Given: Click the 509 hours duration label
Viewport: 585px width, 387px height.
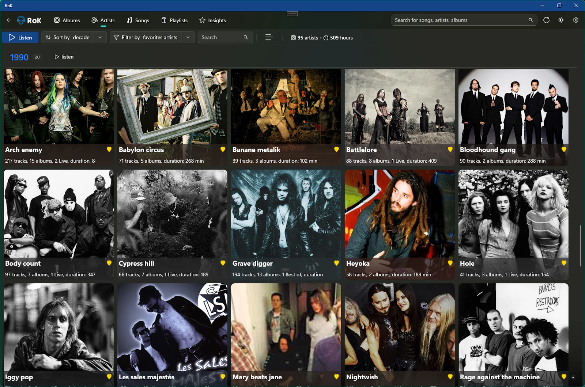Looking at the screenshot, I should [338, 38].
